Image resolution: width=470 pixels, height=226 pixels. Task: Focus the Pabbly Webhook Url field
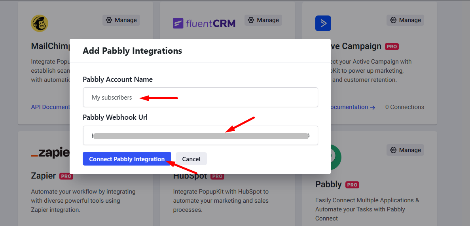click(200, 135)
